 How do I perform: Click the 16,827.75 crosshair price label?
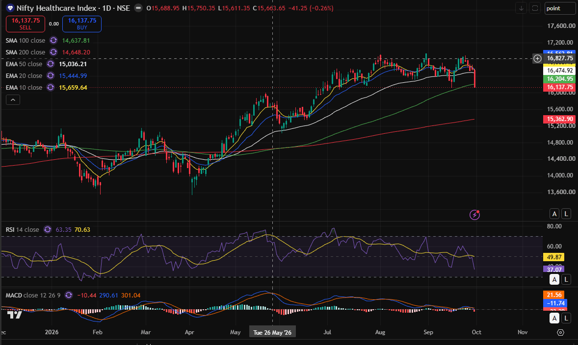click(x=559, y=58)
